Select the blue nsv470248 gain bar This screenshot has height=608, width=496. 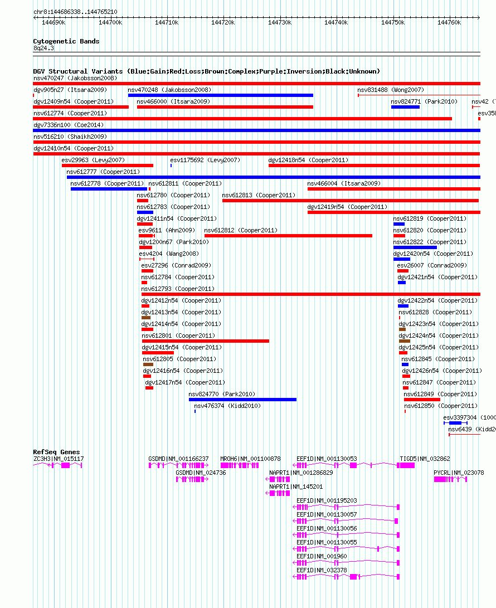pos(220,95)
